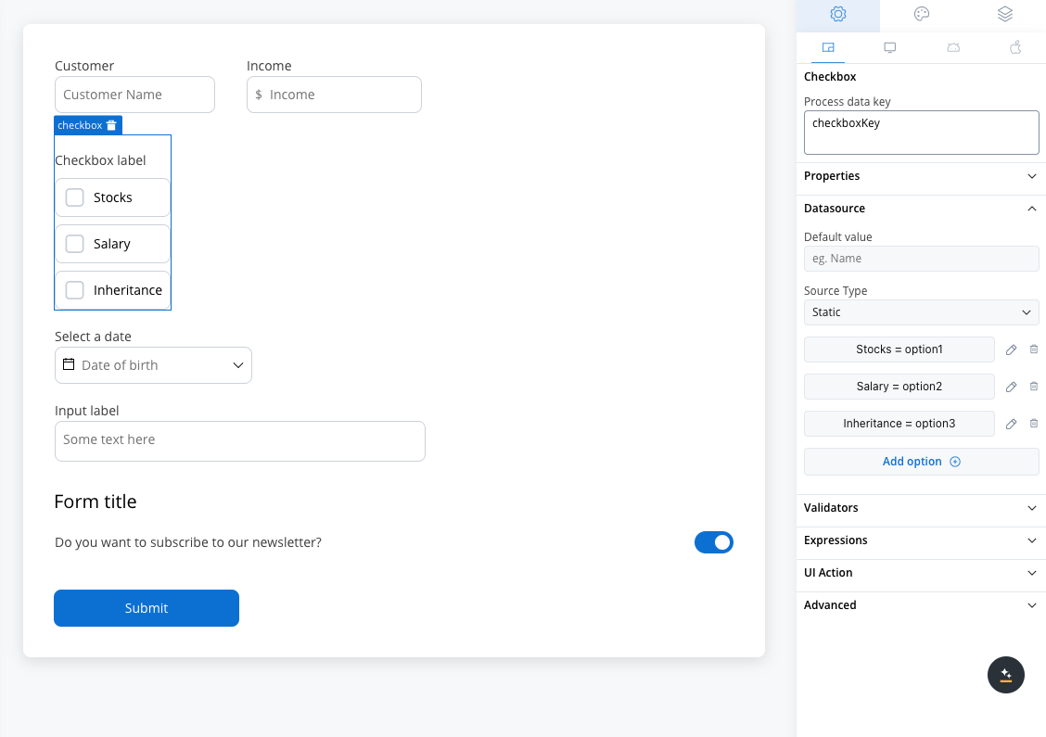Select the Select a date label

[x=93, y=337]
